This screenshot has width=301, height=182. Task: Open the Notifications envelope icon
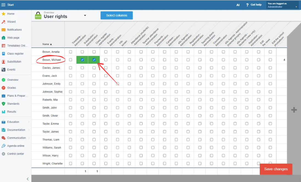[x=4, y=30]
